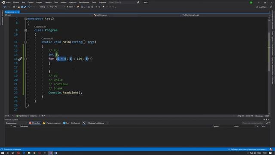Open the View menu
Screen dimensions: 275x155
coord(23,3)
